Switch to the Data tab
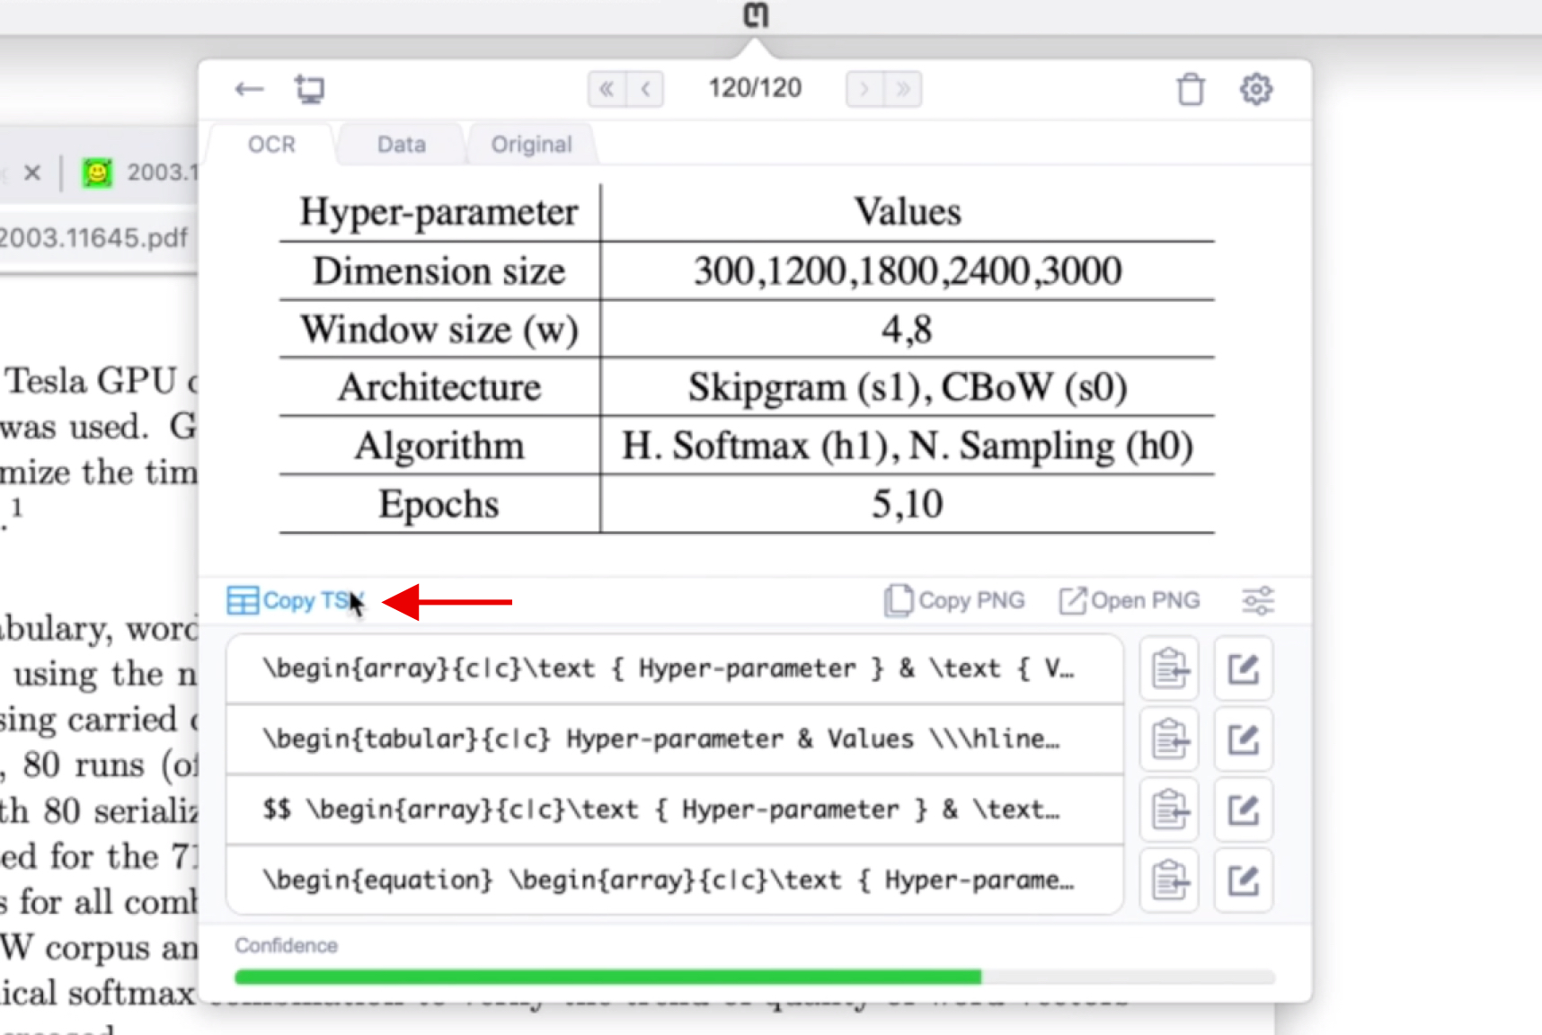 pyautogui.click(x=401, y=144)
